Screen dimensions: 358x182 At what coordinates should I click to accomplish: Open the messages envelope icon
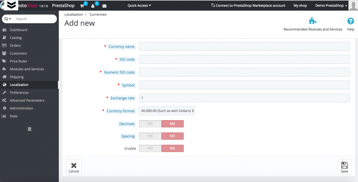[x=104, y=6]
